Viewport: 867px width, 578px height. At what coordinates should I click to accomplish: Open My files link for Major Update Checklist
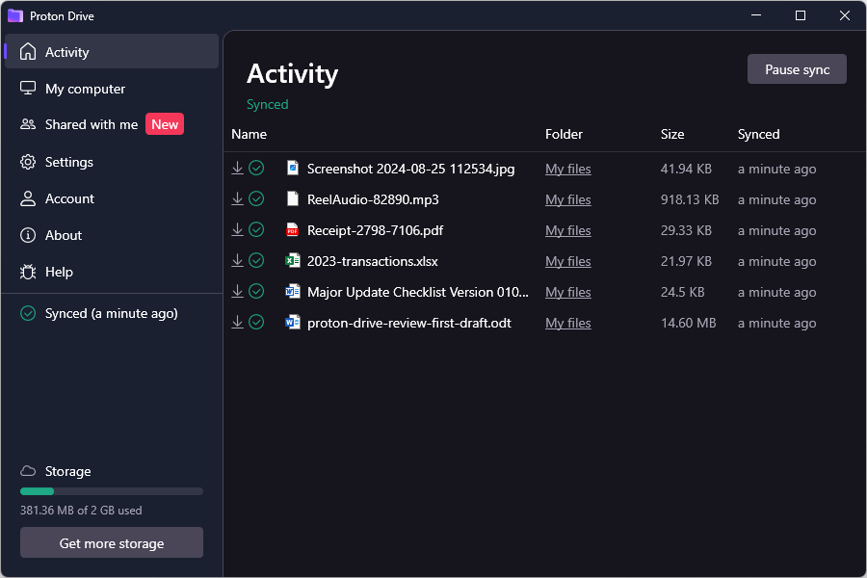pos(567,292)
